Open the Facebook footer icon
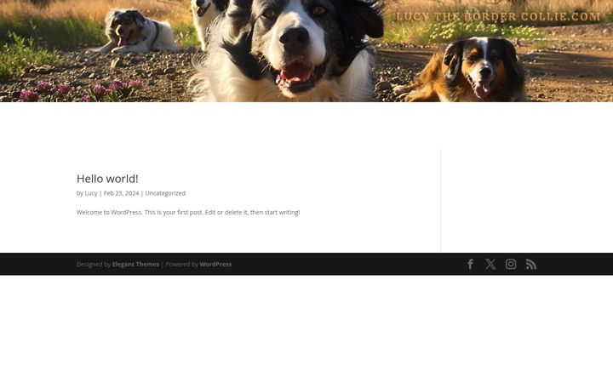This screenshot has height=383, width=613. (470, 264)
